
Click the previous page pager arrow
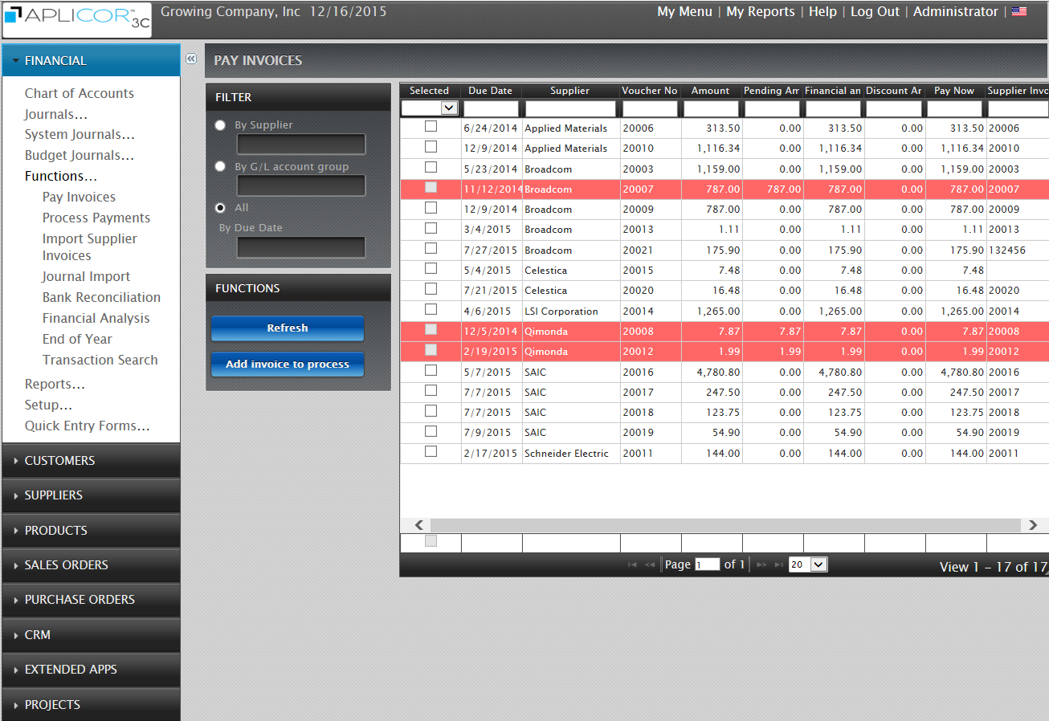point(650,565)
